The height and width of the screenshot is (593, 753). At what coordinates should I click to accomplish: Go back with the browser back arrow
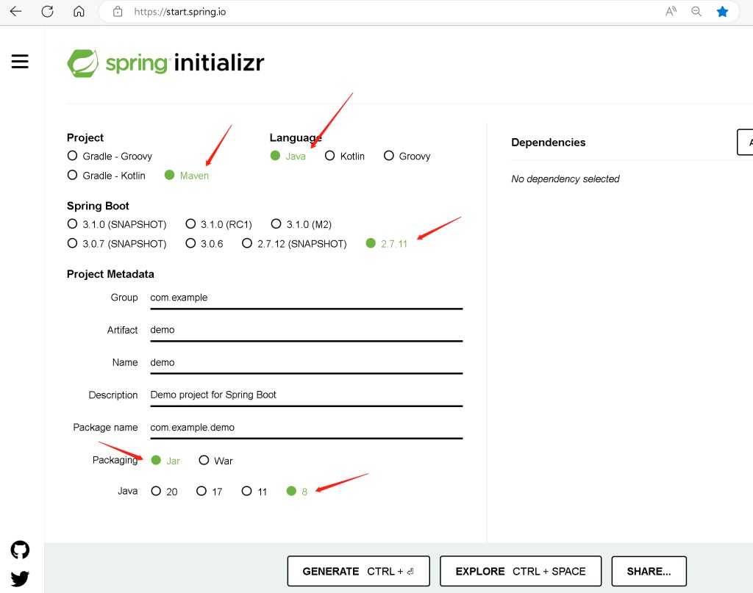16,12
